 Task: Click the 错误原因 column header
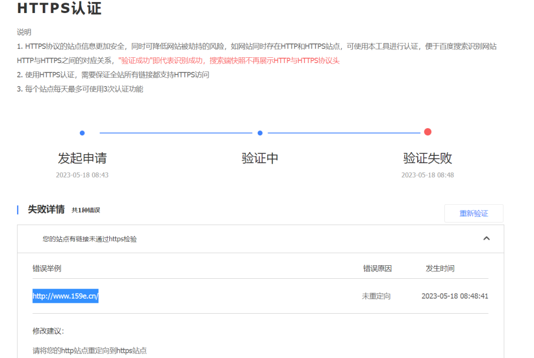click(377, 268)
